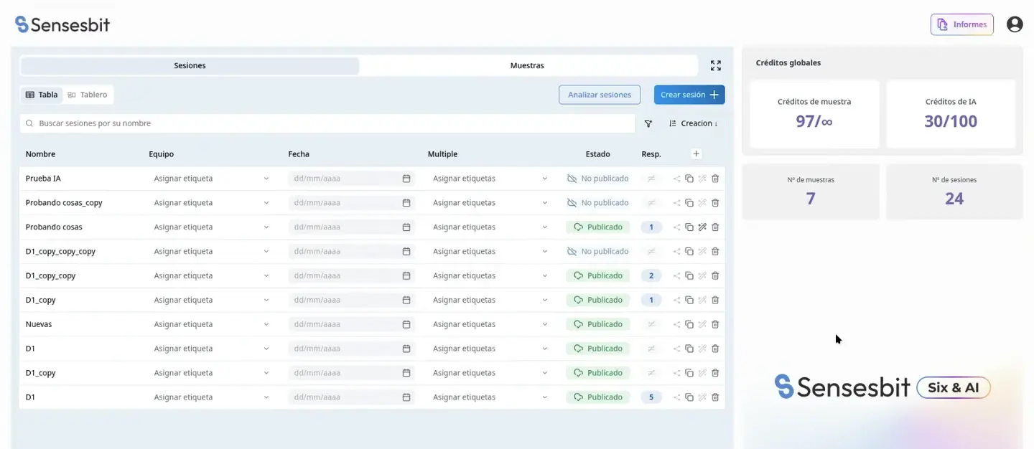Select the Muestras tab
Image resolution: width=1034 pixels, height=449 pixels.
coord(527,65)
